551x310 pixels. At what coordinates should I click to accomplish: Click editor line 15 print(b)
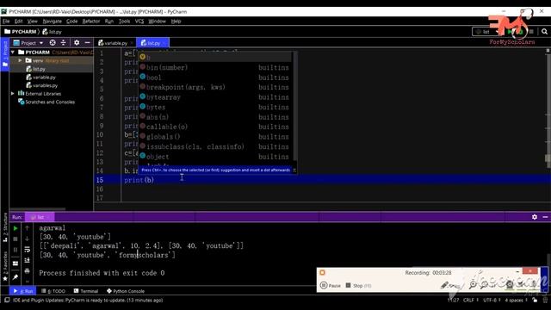(x=139, y=180)
